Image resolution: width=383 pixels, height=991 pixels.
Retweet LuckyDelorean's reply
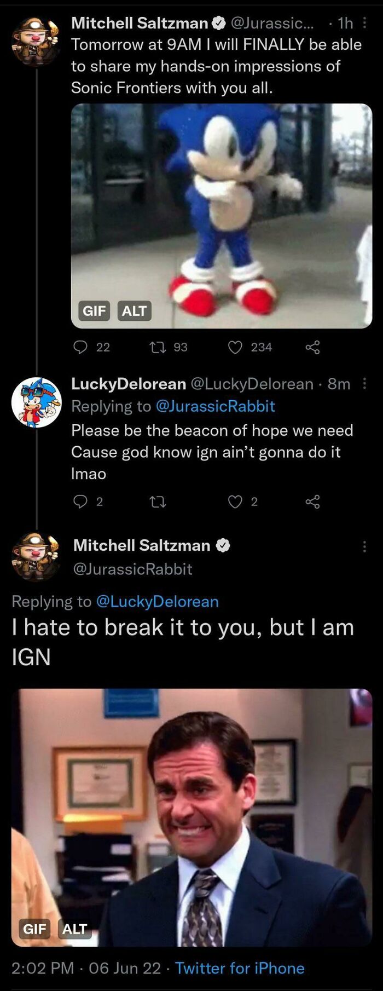[158, 502]
